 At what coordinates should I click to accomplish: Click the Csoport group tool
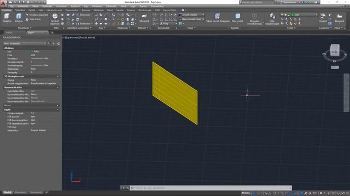coord(323,18)
